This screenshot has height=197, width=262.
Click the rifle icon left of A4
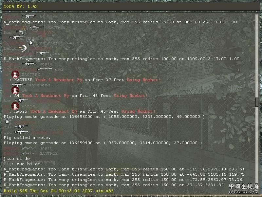click(x=29, y=16)
